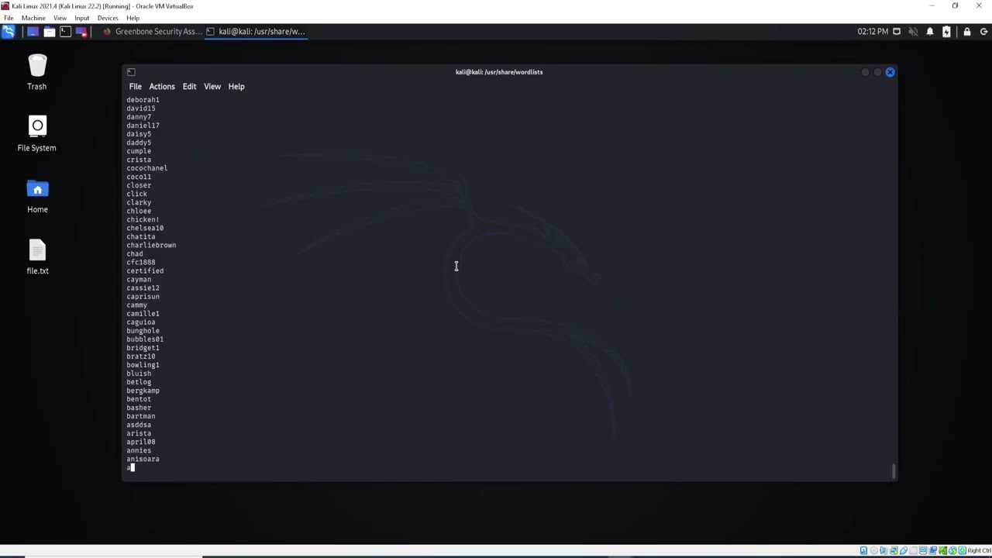Open the terminal Edit menu
Viewport: 992px width, 558px height.
189,86
